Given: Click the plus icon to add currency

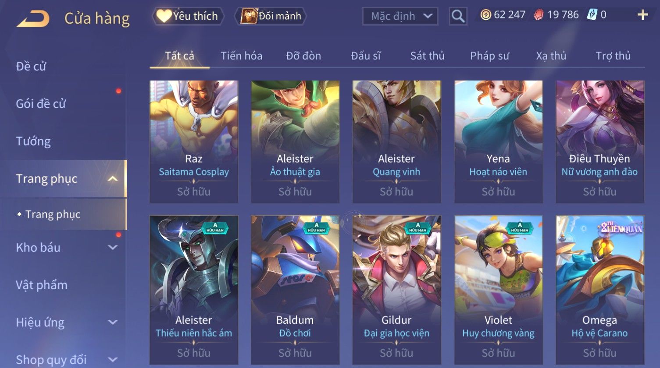Looking at the screenshot, I should [x=642, y=15].
